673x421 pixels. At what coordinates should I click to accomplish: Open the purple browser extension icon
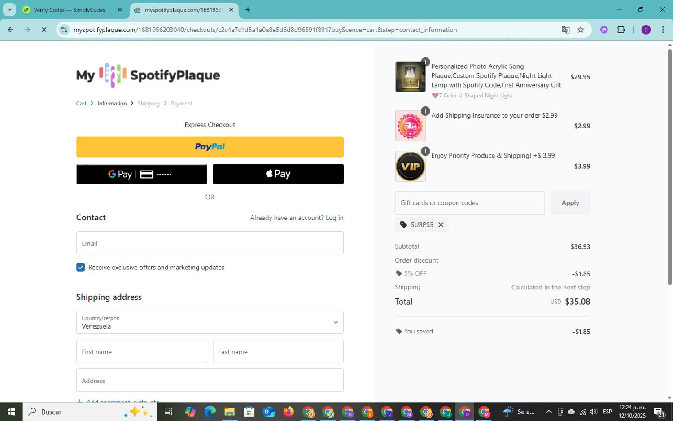point(604,30)
